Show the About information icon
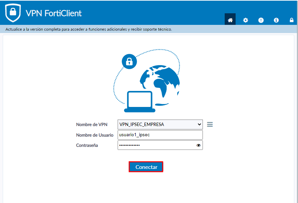This screenshot has height=203, width=298. tap(276, 20)
